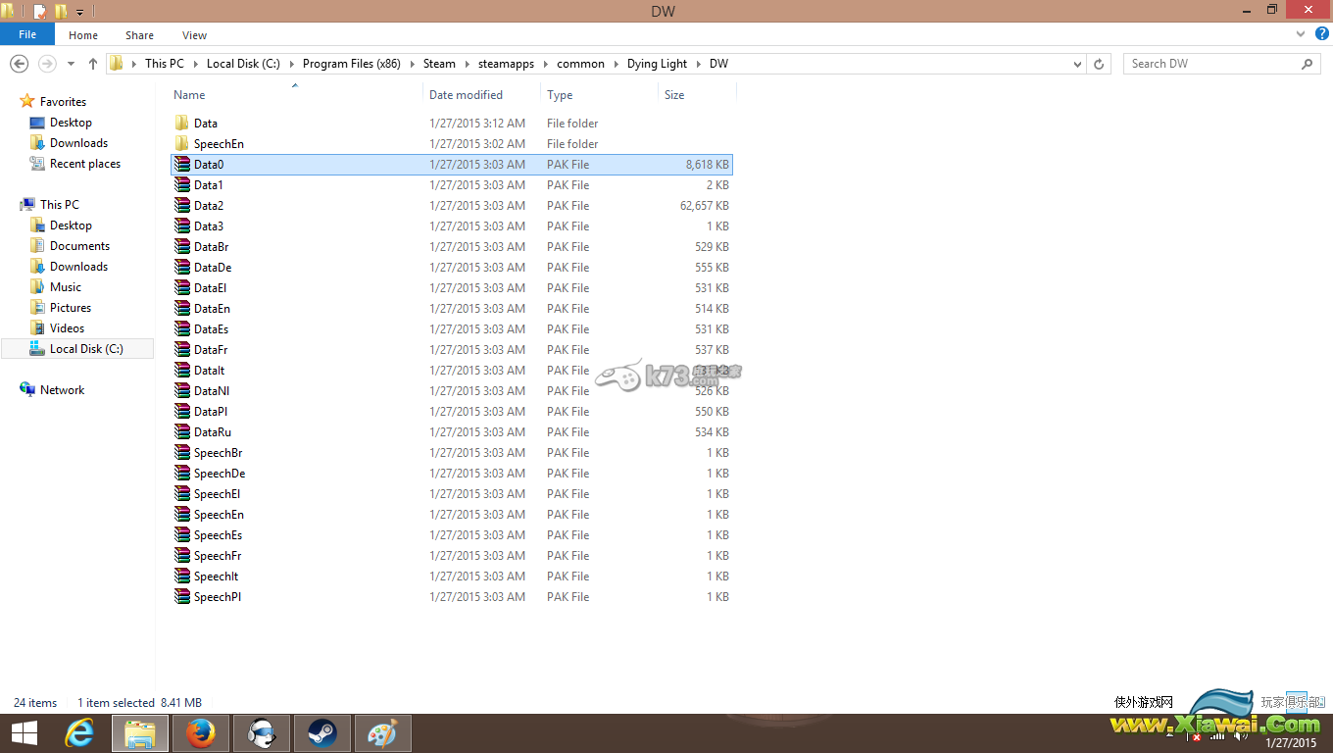
Task: Open Recent places in sidebar
Action: point(85,164)
